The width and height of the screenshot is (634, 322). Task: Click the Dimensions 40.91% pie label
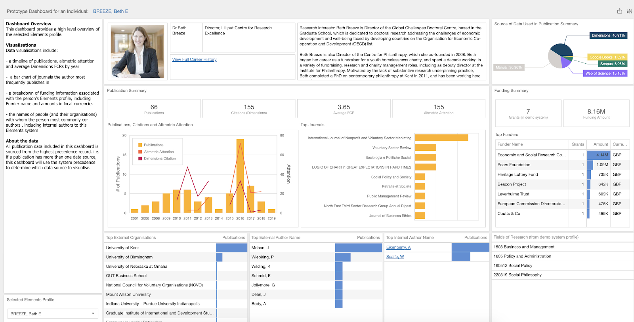pyautogui.click(x=608, y=36)
